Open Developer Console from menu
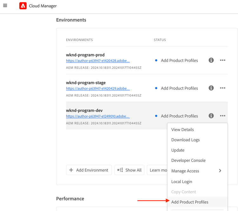Viewport: 238px width, 211px height. [x=188, y=160]
